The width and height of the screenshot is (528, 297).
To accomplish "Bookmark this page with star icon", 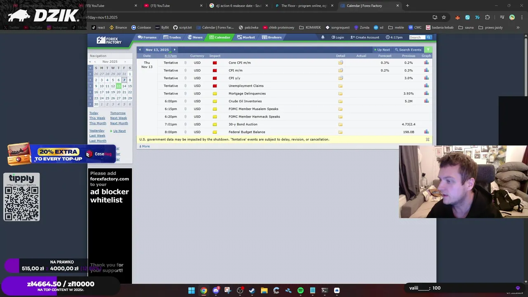I will (444, 17).
